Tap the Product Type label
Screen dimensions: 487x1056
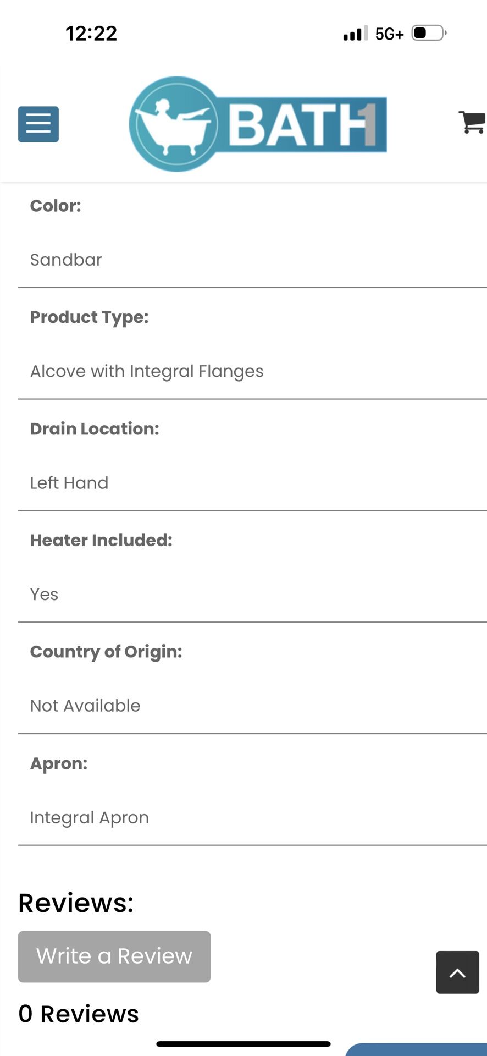click(89, 317)
